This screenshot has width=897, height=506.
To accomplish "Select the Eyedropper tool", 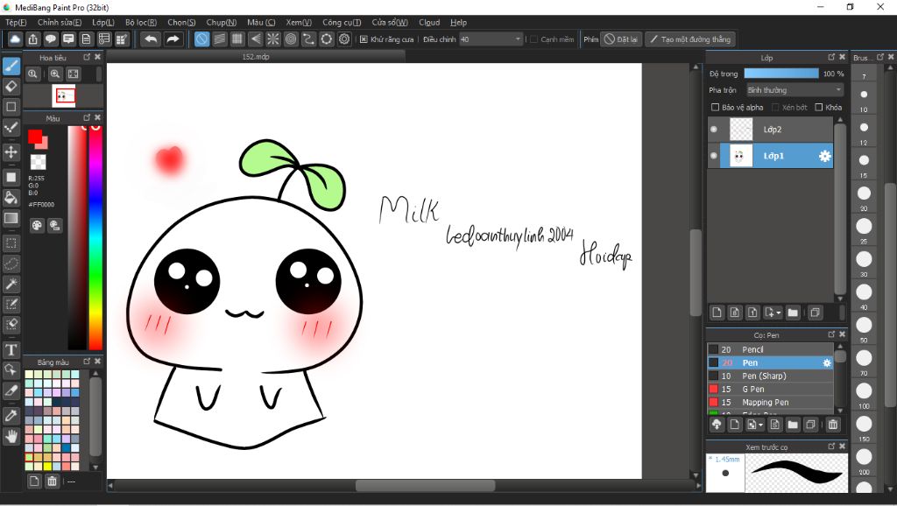I will click(11, 416).
